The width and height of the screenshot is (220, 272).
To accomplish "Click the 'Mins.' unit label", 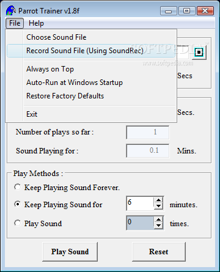I will 186,151.
